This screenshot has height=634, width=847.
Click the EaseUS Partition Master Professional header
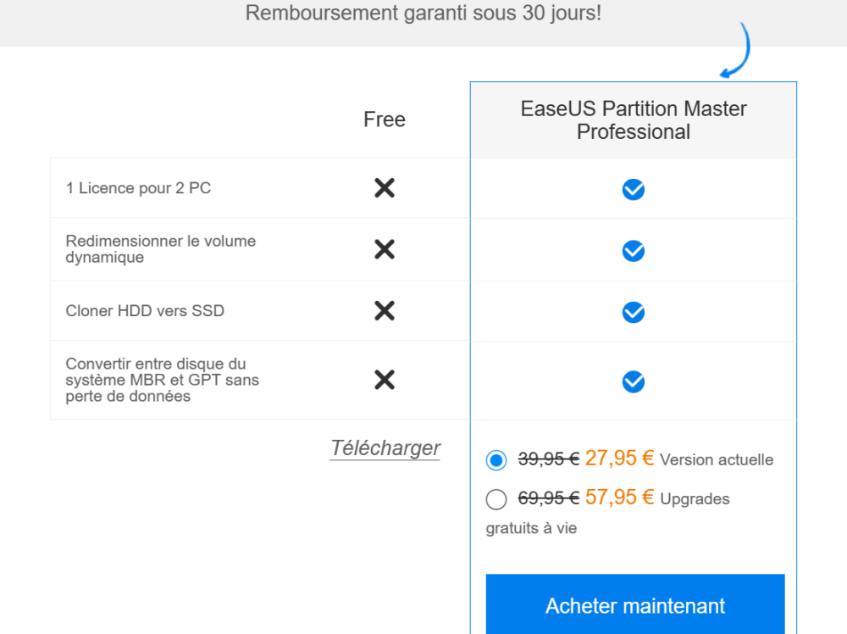[x=634, y=120]
